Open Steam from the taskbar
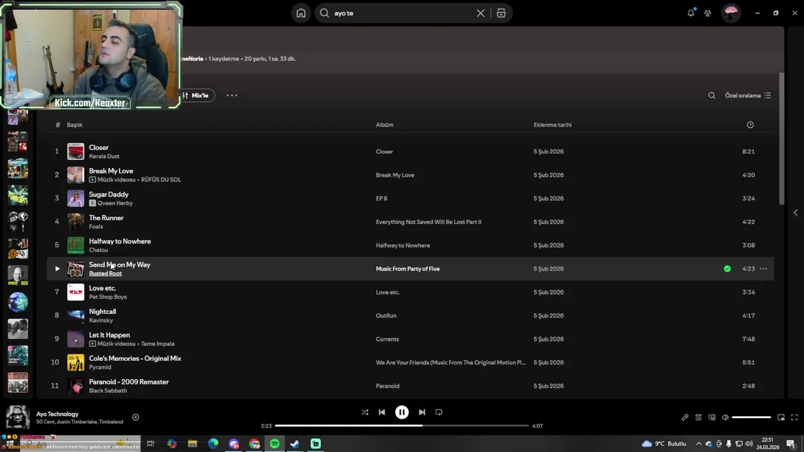The width and height of the screenshot is (804, 452). (x=295, y=444)
